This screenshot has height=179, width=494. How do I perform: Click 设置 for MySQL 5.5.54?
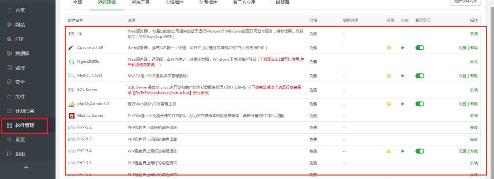tap(463, 76)
